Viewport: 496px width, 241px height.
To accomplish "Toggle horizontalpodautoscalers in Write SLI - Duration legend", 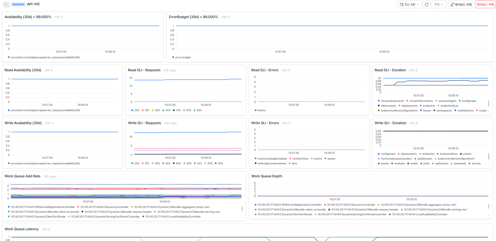I will pyautogui.click(x=395, y=159).
